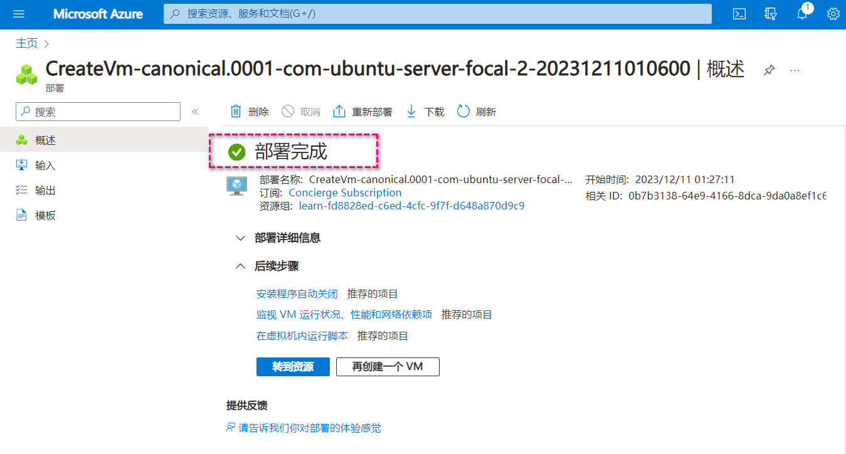Click the feedback person icon

coord(231,428)
